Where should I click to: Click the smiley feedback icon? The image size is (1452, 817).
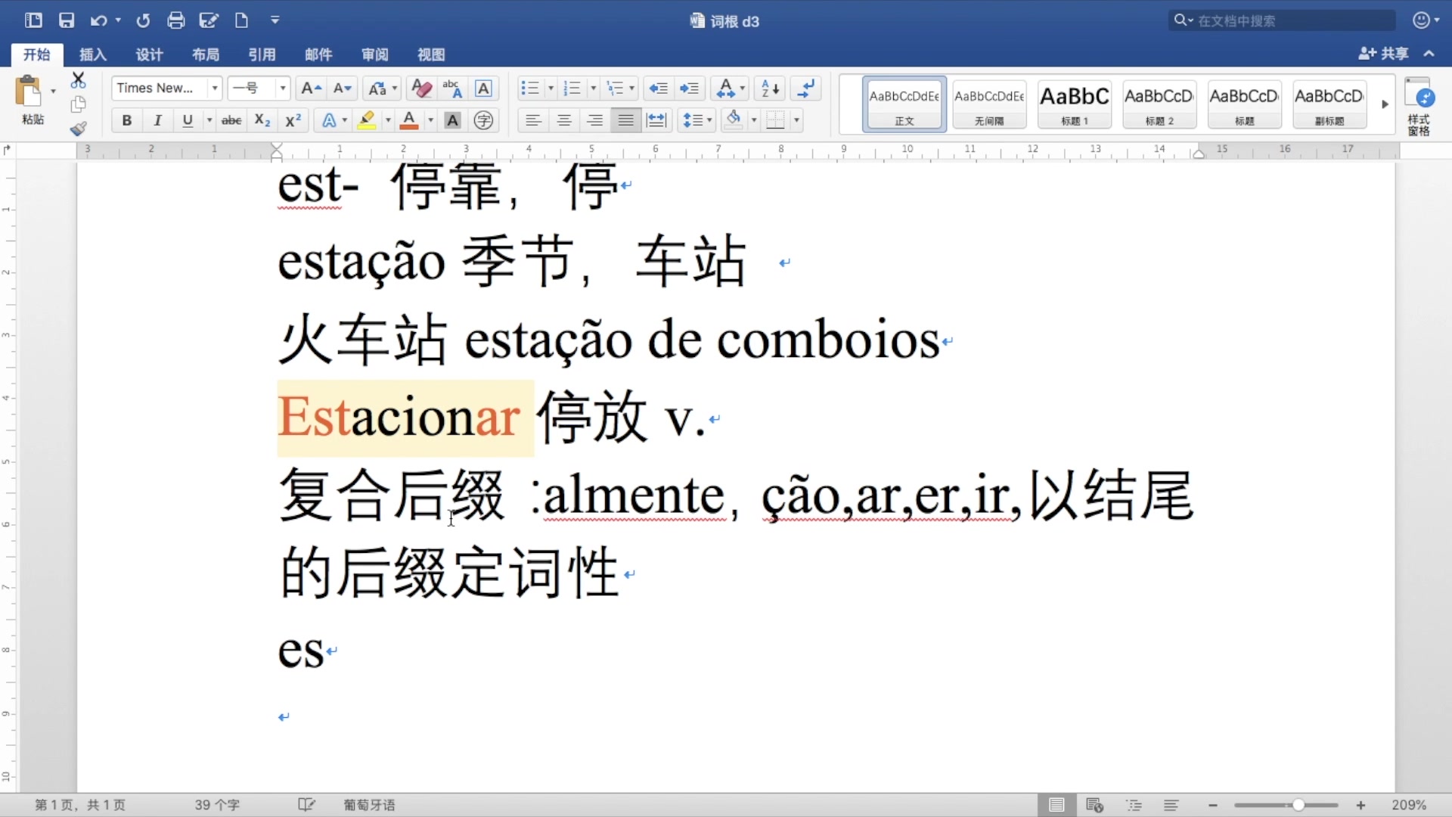1422,20
